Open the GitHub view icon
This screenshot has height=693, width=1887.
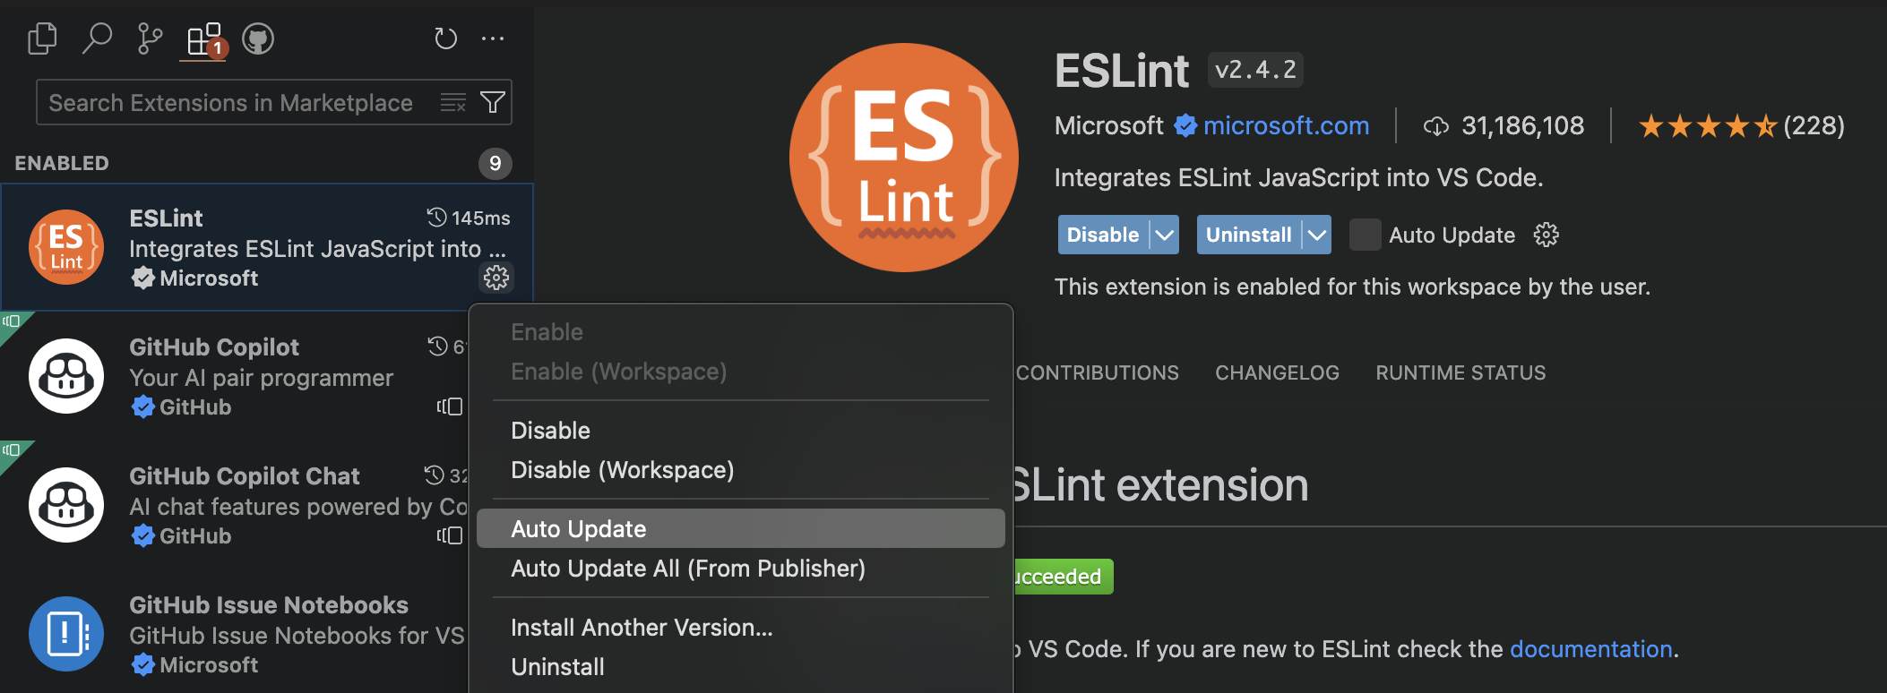(x=258, y=39)
